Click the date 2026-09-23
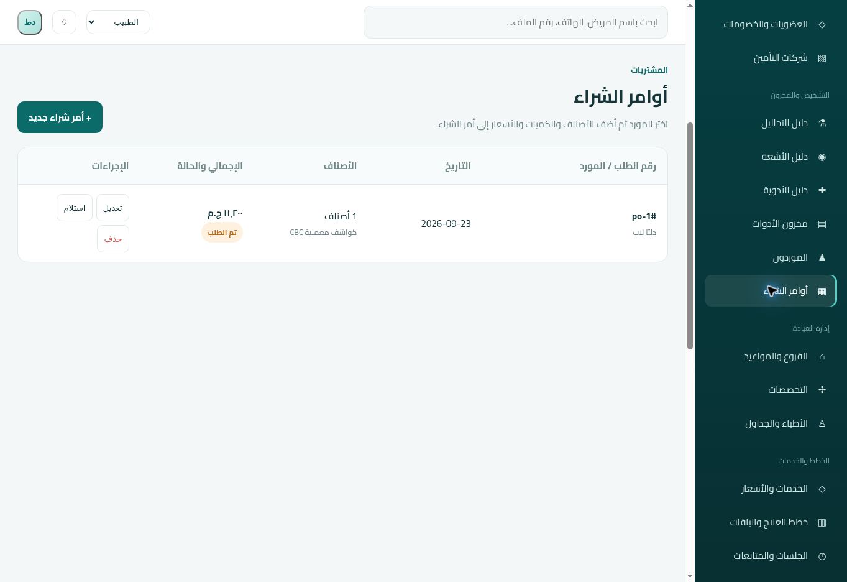 click(446, 224)
